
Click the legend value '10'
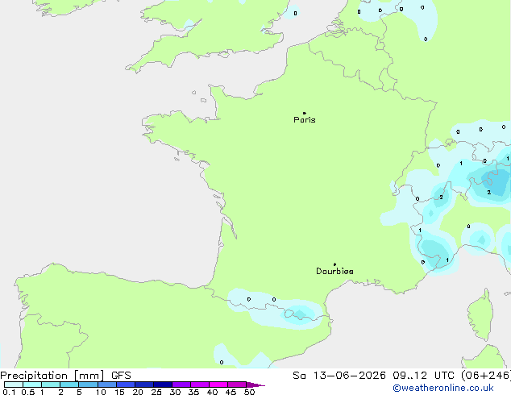point(101,392)
